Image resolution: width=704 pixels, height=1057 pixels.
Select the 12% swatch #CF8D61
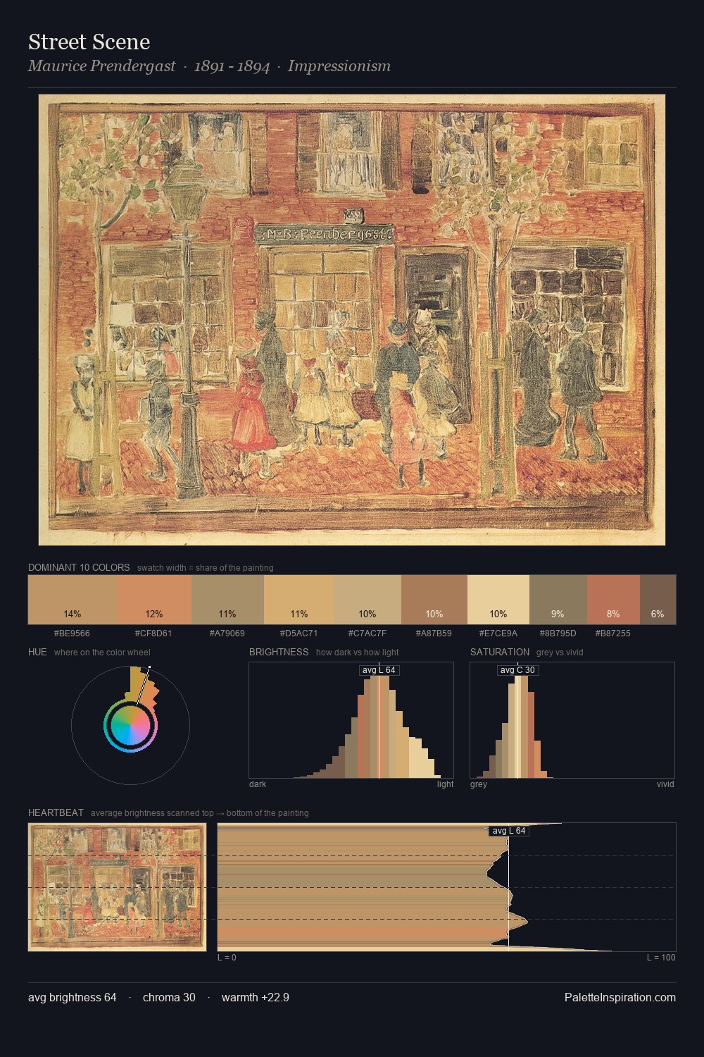(154, 600)
